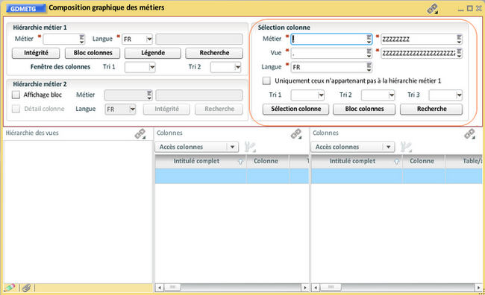Click left arrow of right panel scrollbar
Screen dimensions: 485x295
coord(316,288)
